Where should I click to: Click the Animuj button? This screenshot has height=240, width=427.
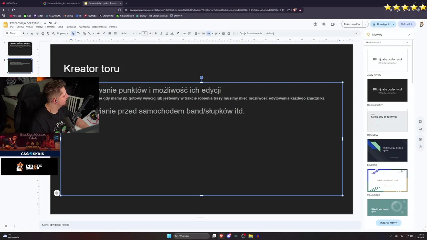[x=270, y=33]
